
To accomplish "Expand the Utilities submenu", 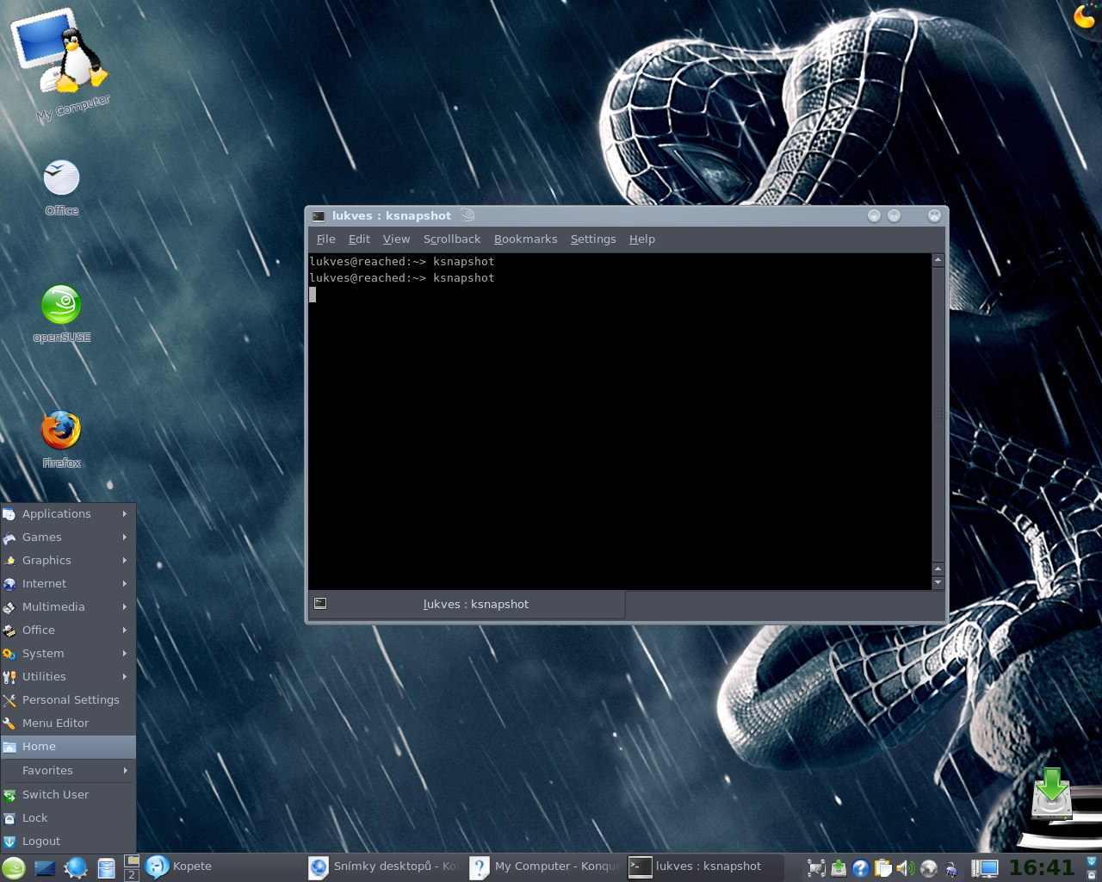I will click(68, 677).
